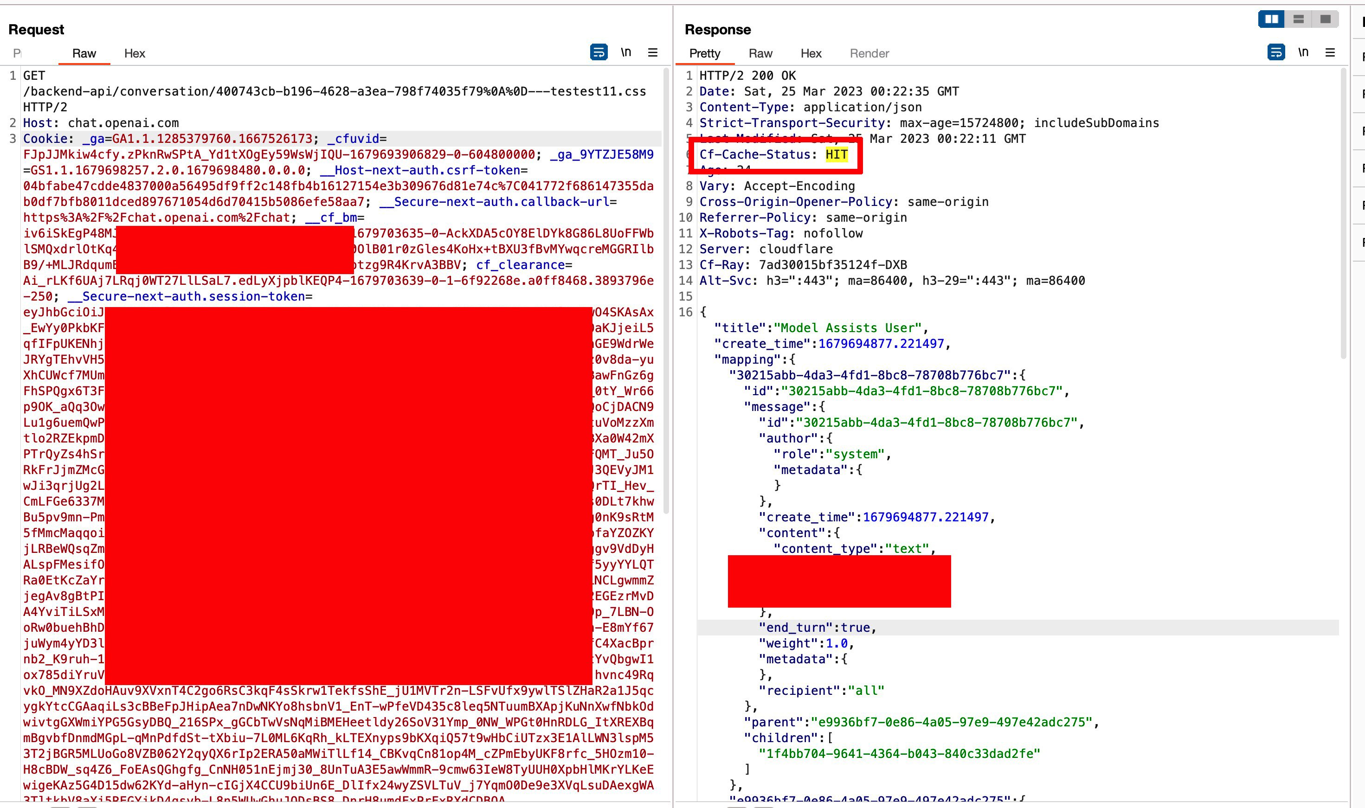The width and height of the screenshot is (1365, 808).
Task: Open hamburger options menu in Request panel
Action: [653, 52]
